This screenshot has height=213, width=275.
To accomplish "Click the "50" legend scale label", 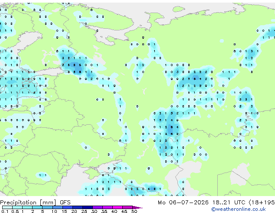I will (134, 211).
